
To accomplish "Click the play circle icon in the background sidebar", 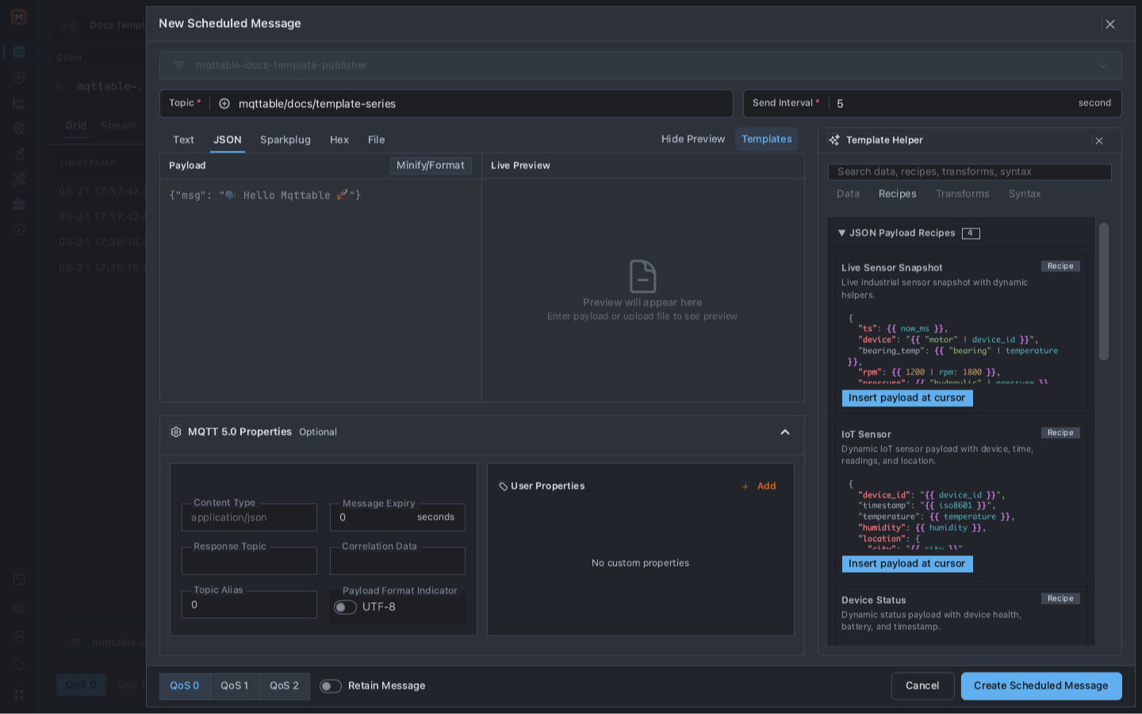I will tap(19, 78).
